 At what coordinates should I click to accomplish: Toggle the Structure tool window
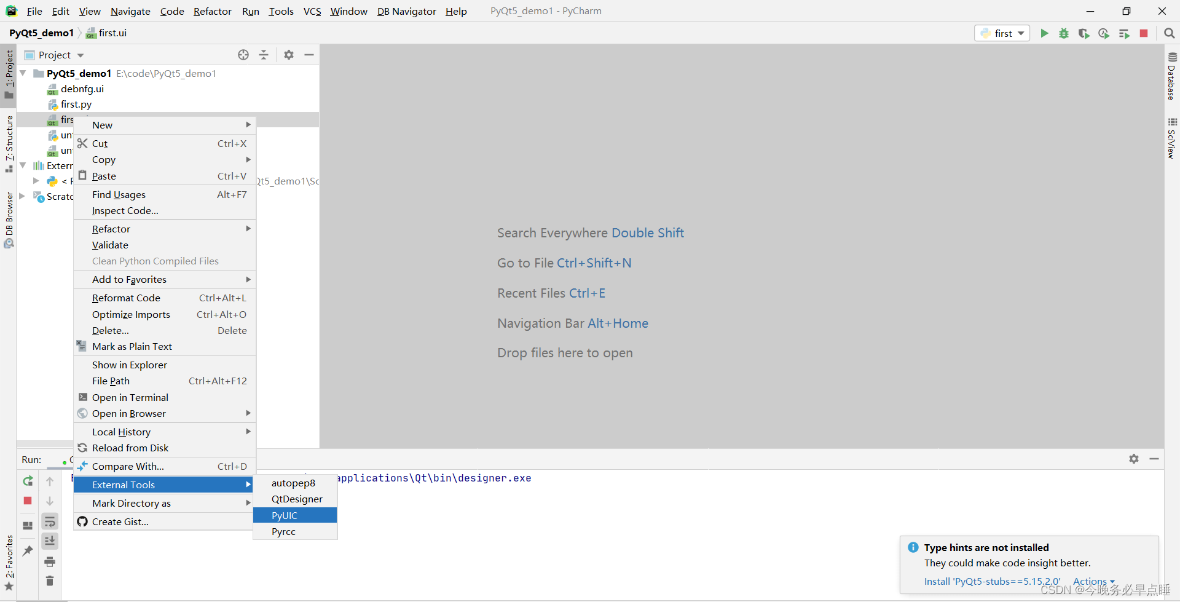pos(9,144)
